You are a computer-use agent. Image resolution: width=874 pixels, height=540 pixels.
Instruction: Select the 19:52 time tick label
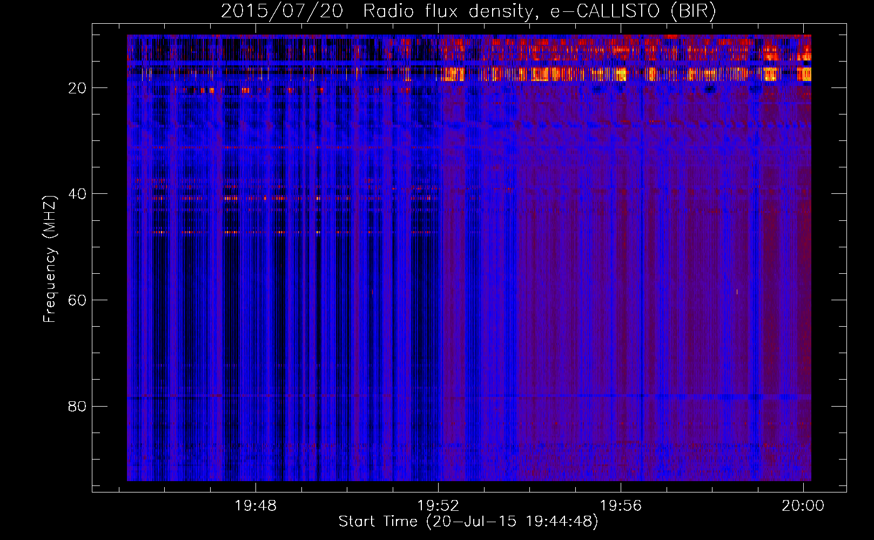point(438,506)
